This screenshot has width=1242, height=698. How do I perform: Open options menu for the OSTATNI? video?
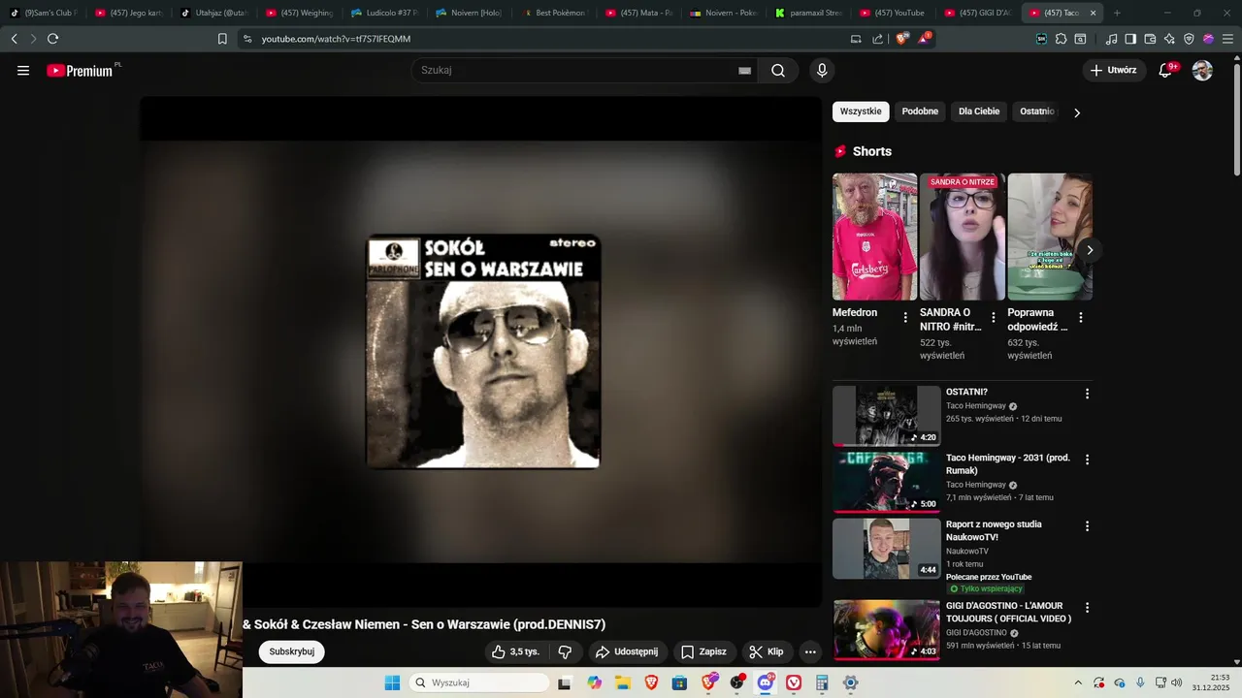point(1087,394)
